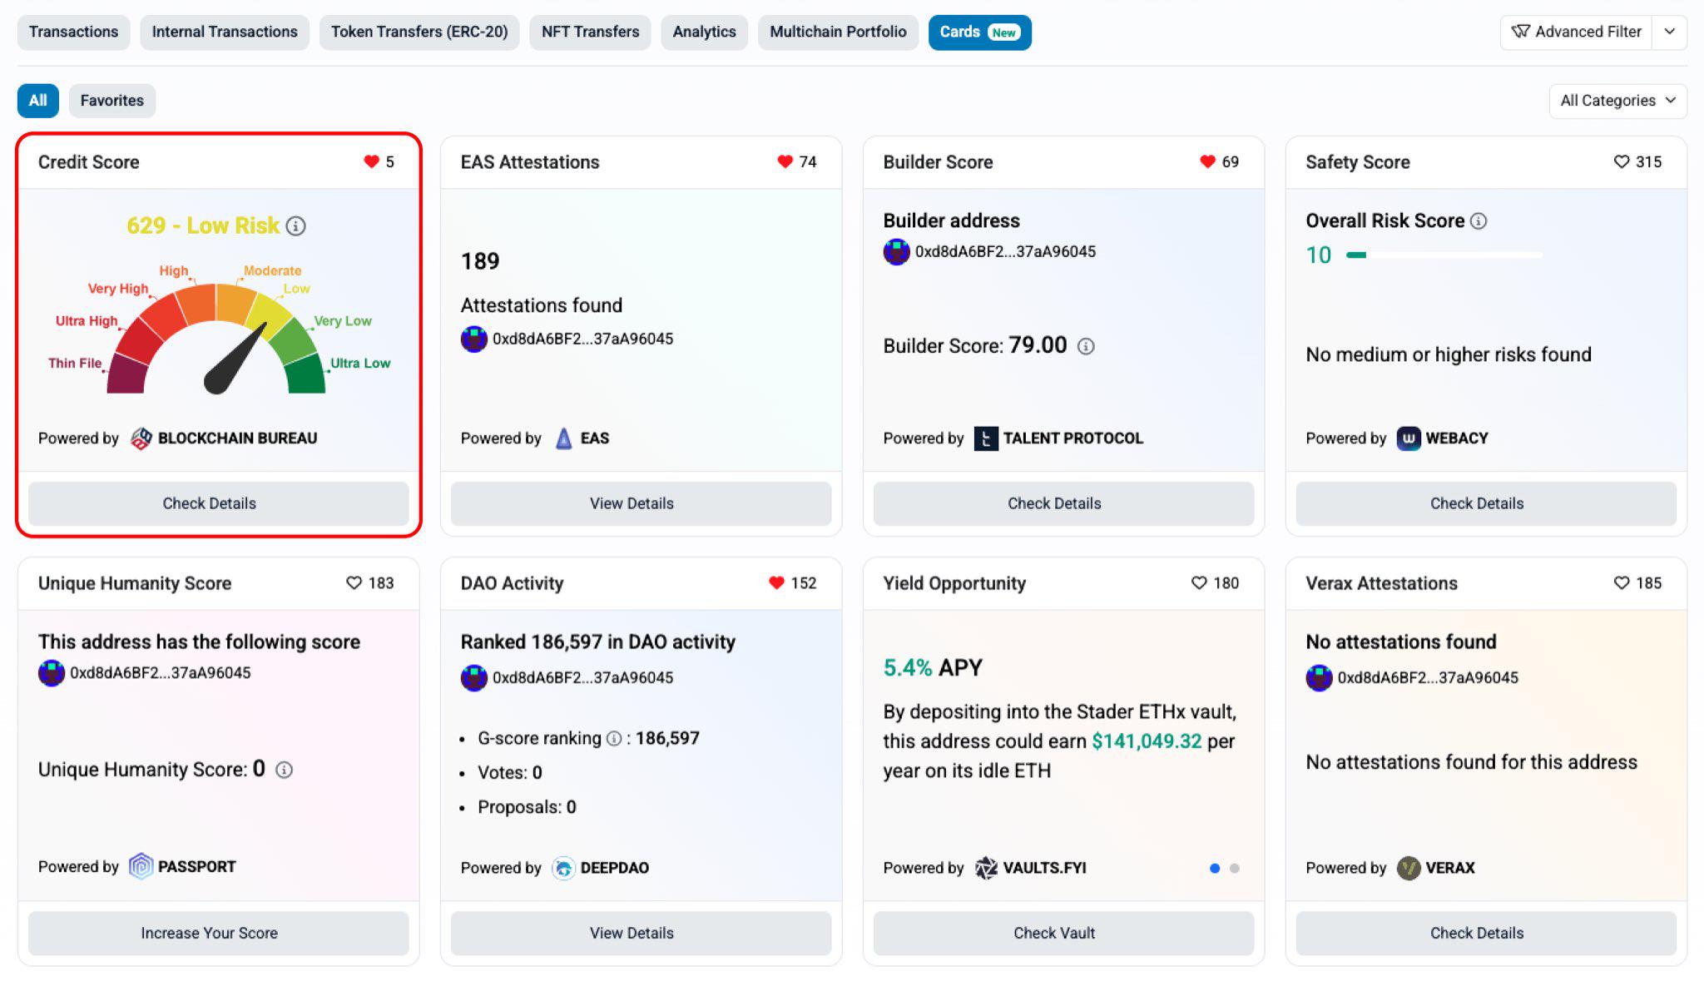This screenshot has height=986, width=1704.
Task: Click Increase Your Score button
Action: (x=209, y=933)
